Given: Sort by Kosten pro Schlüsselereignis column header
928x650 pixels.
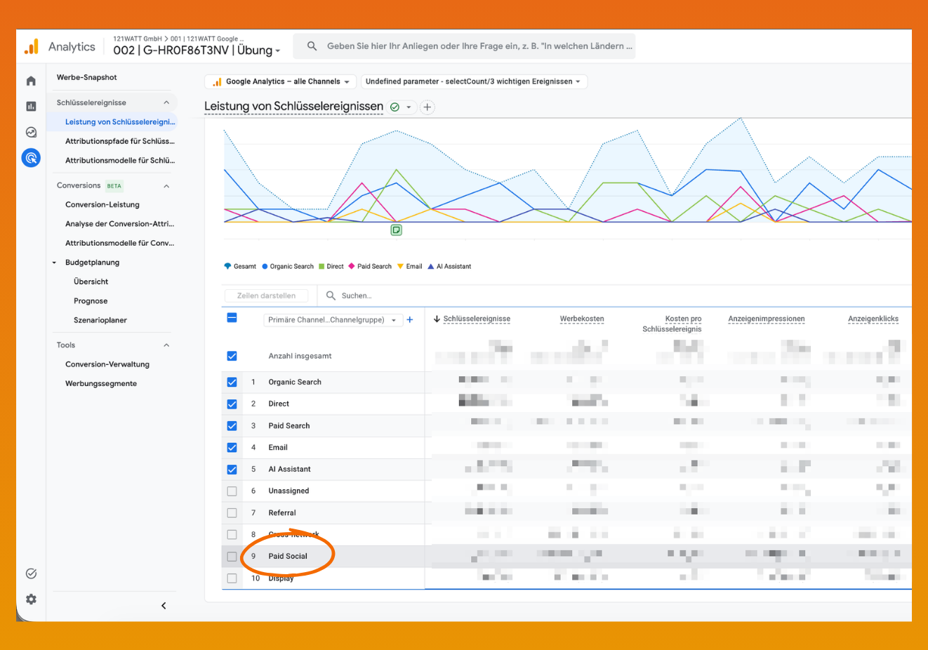Looking at the screenshot, I should (672, 324).
